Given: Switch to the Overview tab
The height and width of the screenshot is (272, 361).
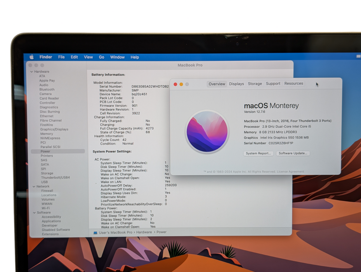Looking at the screenshot, I should pos(217,84).
